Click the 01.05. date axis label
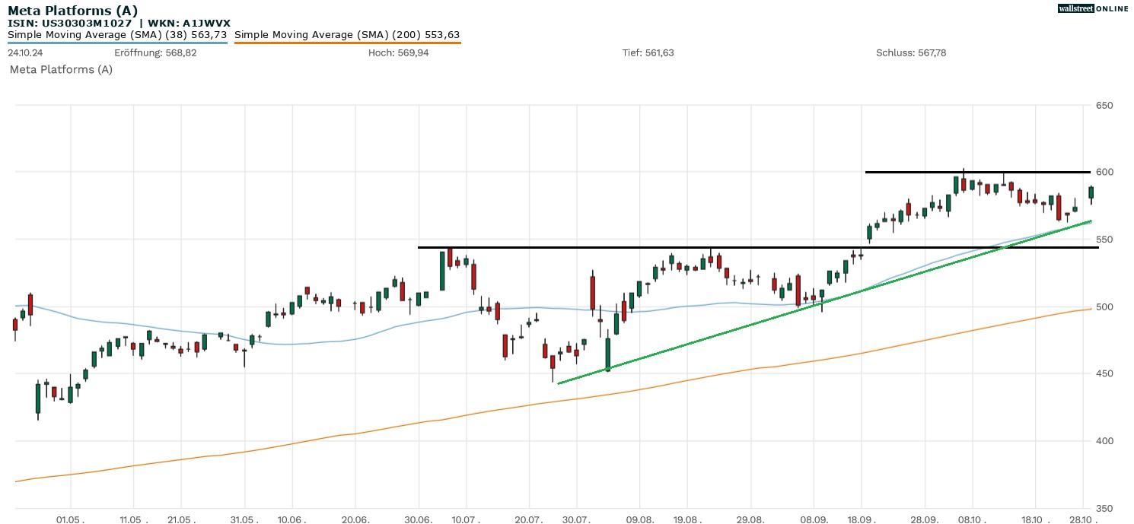1134x524 pixels. 70,517
